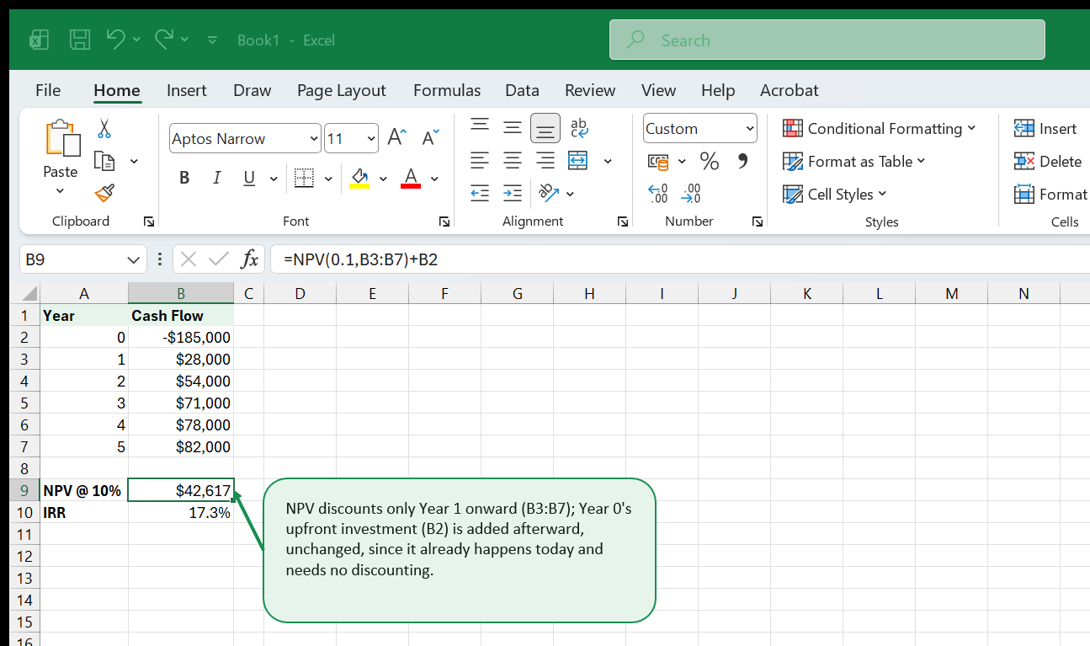Click the Save icon in title bar
Screen dimensions: 1090x646
coord(80,40)
